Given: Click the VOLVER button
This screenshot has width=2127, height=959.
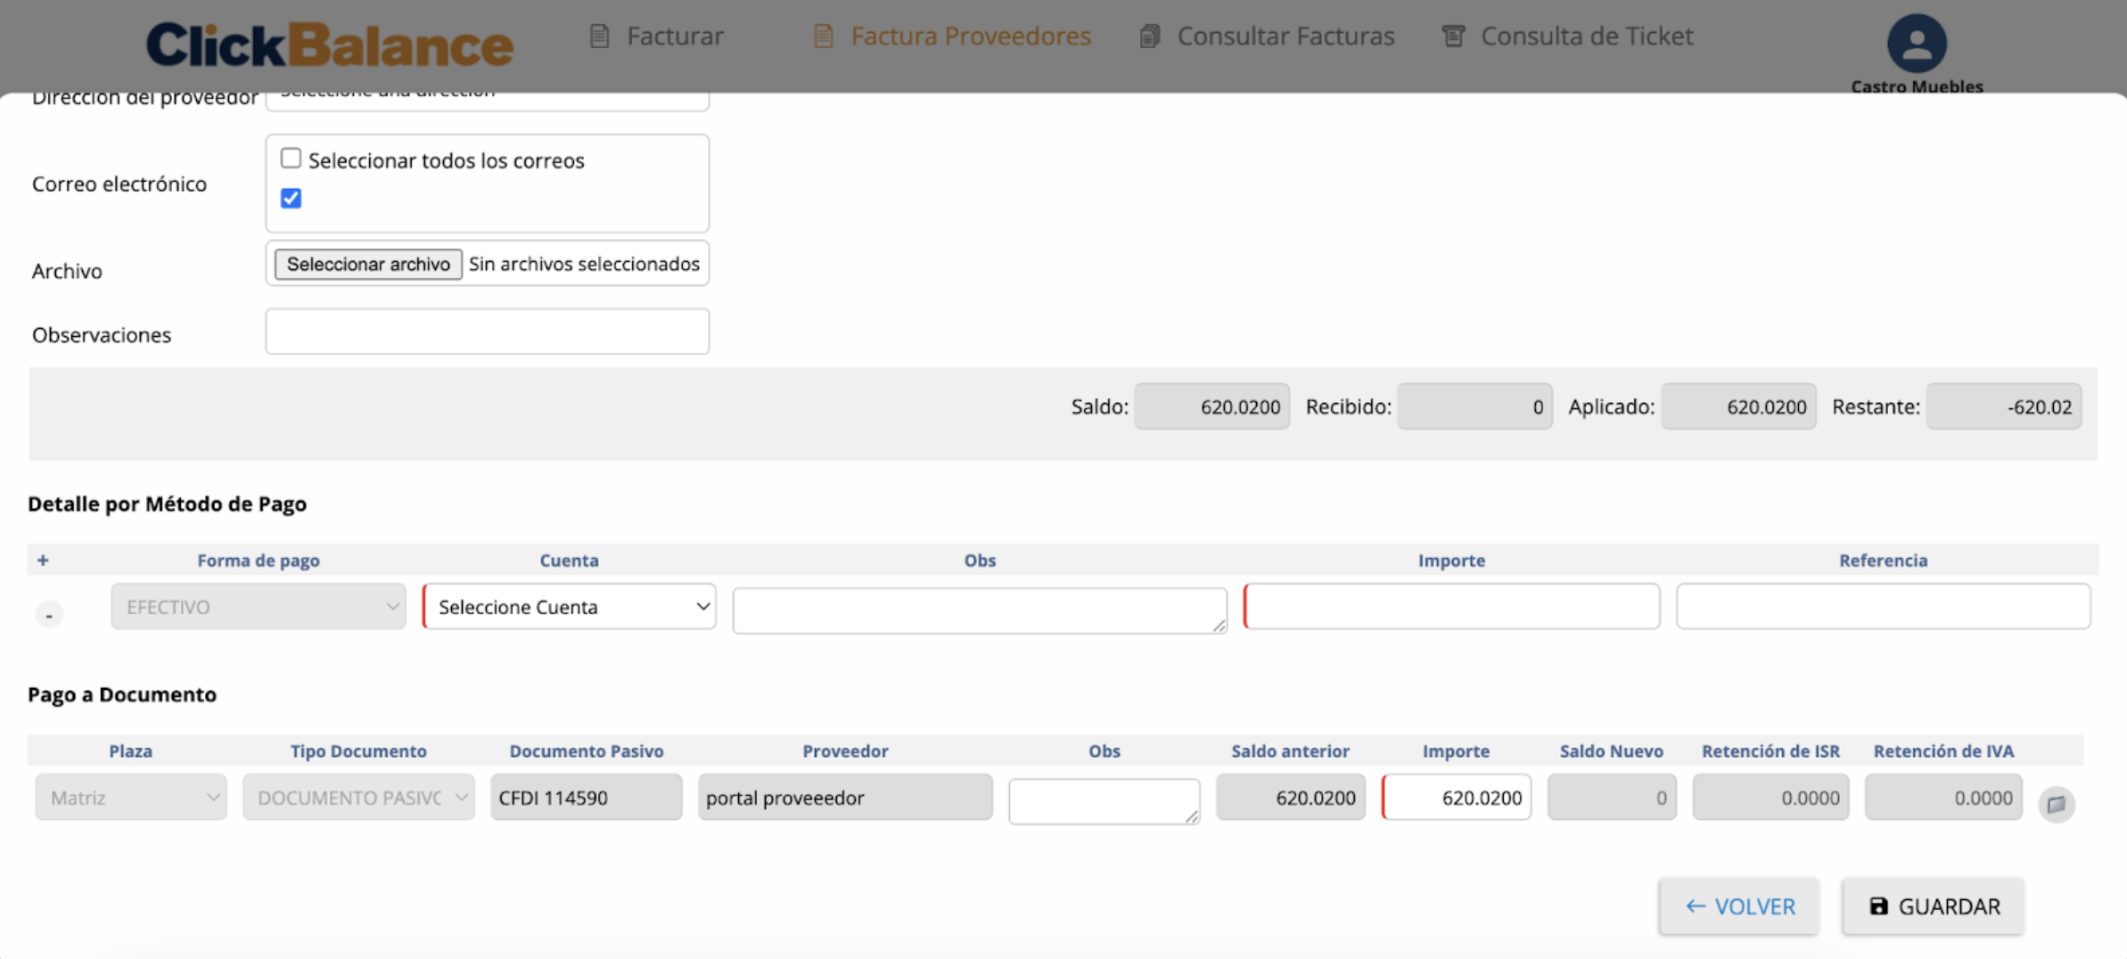Looking at the screenshot, I should (x=1738, y=906).
